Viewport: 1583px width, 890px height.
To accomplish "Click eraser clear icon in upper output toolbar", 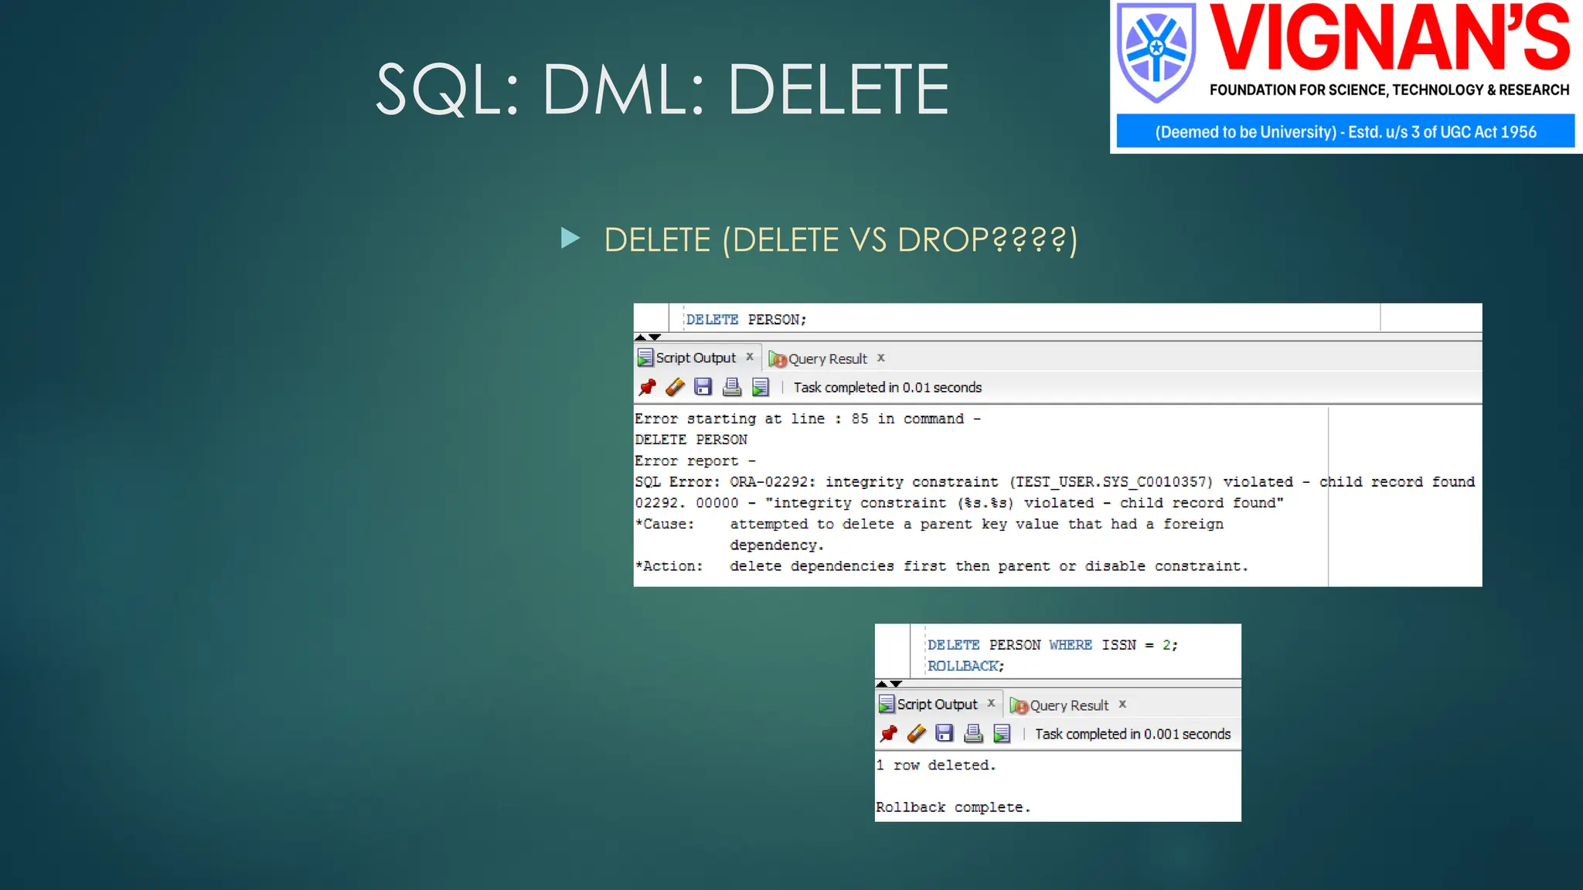I will [675, 387].
